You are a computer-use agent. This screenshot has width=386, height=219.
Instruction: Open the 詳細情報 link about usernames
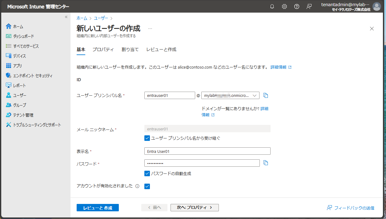click(x=279, y=67)
